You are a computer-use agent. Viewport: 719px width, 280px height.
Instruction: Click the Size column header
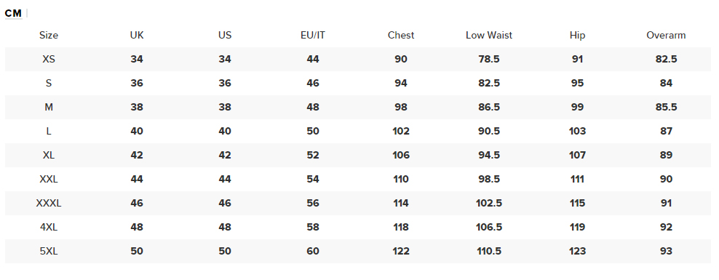pos(49,36)
